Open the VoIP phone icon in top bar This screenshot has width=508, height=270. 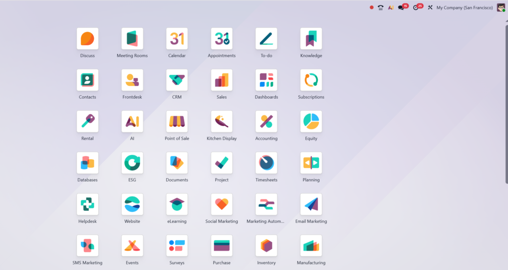[x=381, y=7]
